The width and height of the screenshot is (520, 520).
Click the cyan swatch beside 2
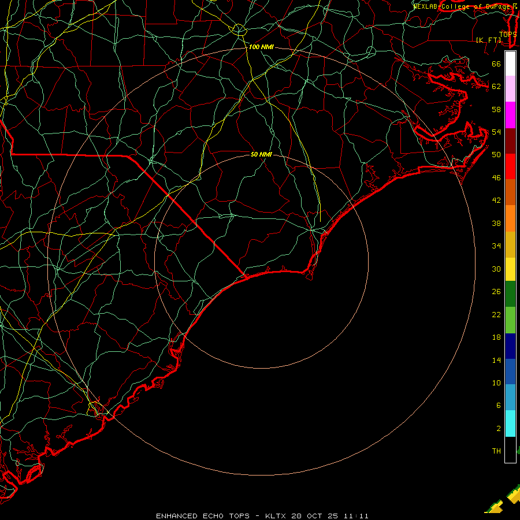(510, 424)
